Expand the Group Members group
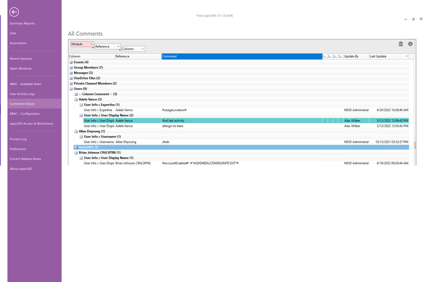This screenshot has height=282, width=425. [71, 68]
